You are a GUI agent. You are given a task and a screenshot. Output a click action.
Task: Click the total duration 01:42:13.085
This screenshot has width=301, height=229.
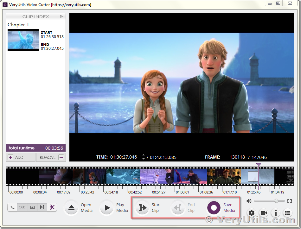(x=163, y=157)
